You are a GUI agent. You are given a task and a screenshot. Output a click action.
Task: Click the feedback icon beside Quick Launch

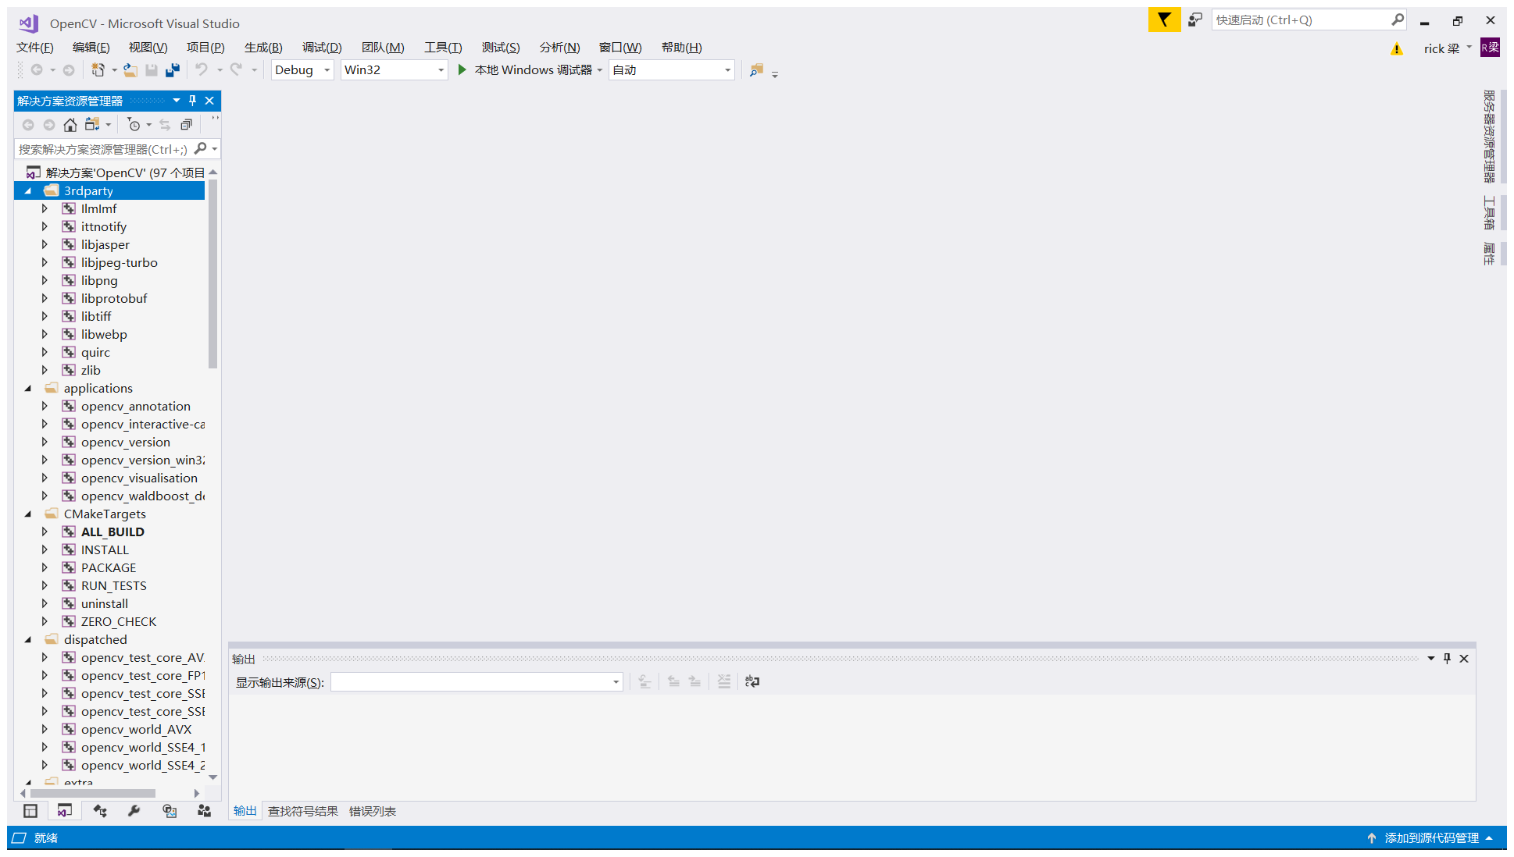tap(1195, 20)
